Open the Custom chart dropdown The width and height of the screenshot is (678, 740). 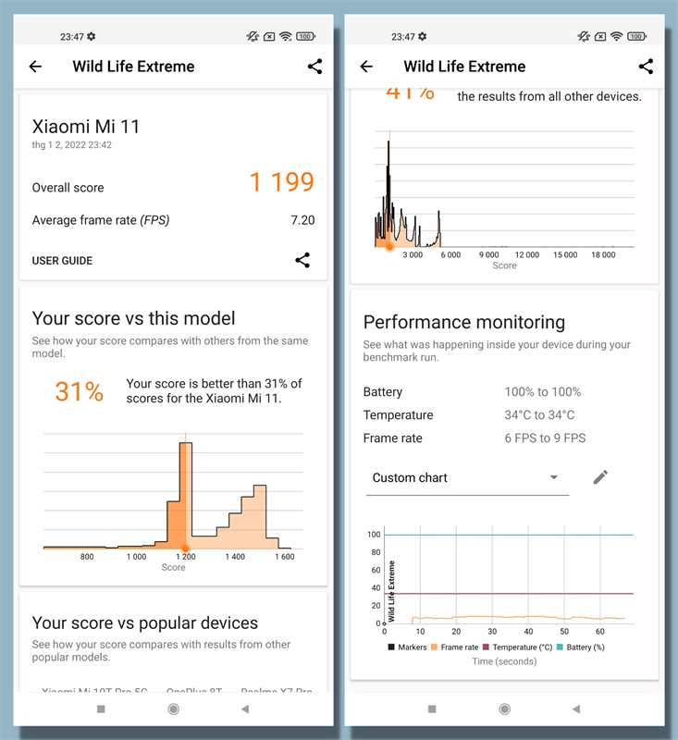pos(467,478)
